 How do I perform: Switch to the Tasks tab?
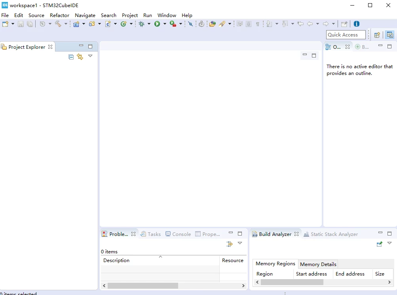[151, 234]
